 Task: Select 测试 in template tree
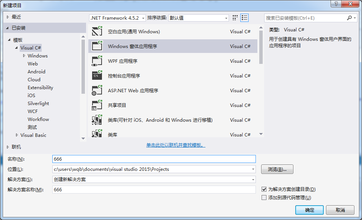point(32,127)
